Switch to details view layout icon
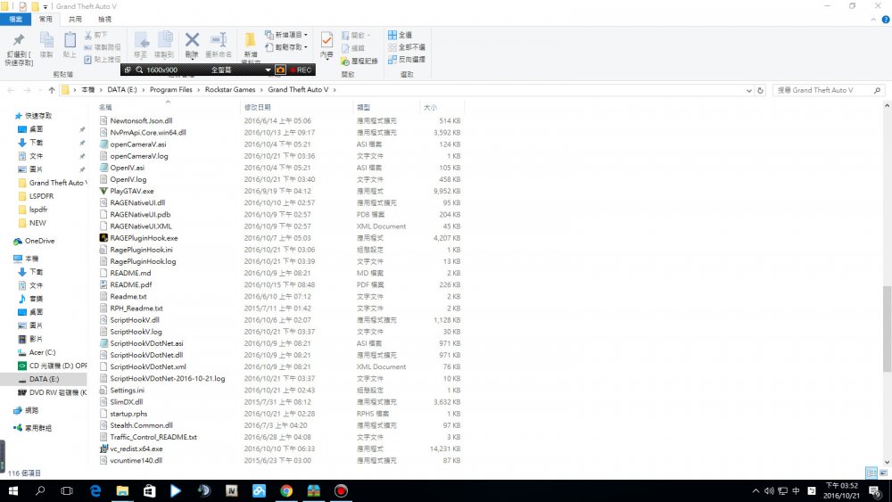Image resolution: width=892 pixels, height=502 pixels. [x=871, y=473]
